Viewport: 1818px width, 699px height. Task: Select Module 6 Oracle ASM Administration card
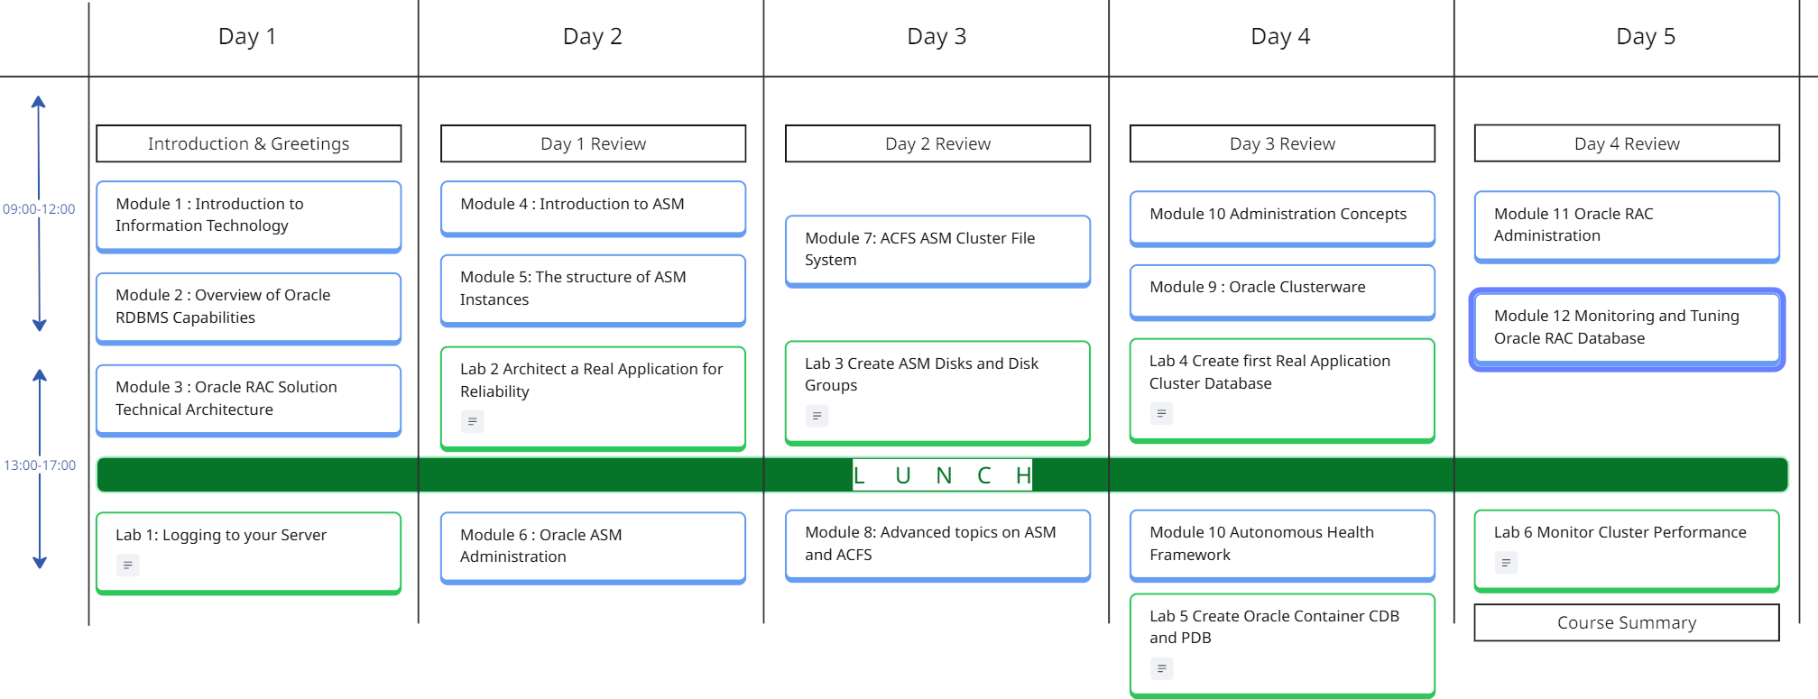[x=593, y=547]
